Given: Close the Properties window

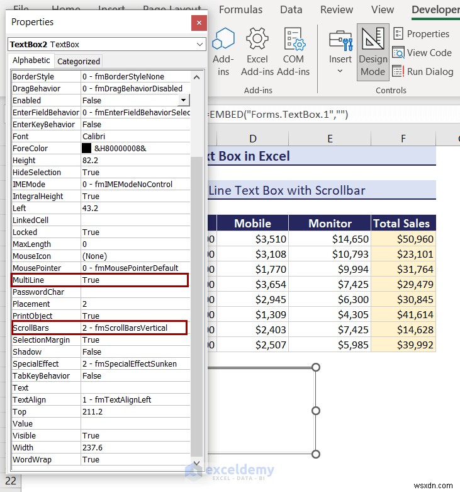Looking at the screenshot, I should pos(199,23).
